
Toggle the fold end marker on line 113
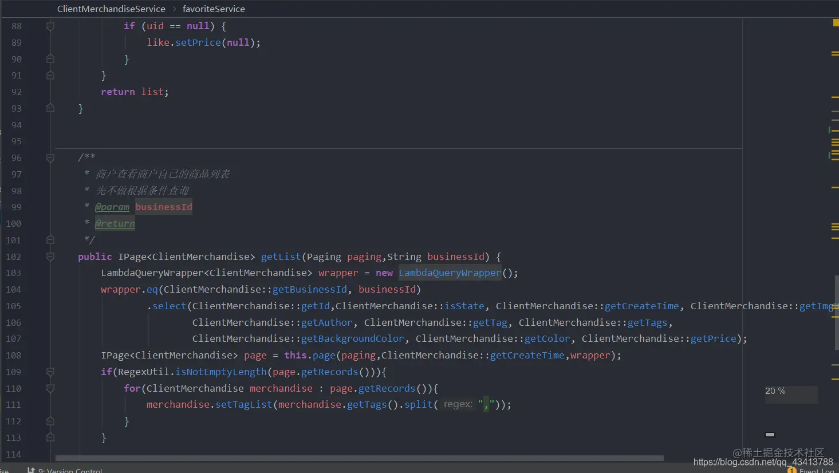click(50, 437)
